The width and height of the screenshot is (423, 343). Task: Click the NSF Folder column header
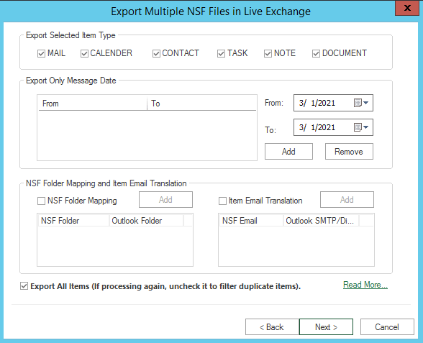[x=73, y=221]
